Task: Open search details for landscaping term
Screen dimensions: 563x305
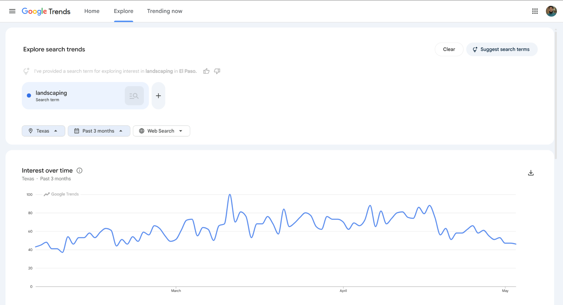Action: [x=134, y=96]
